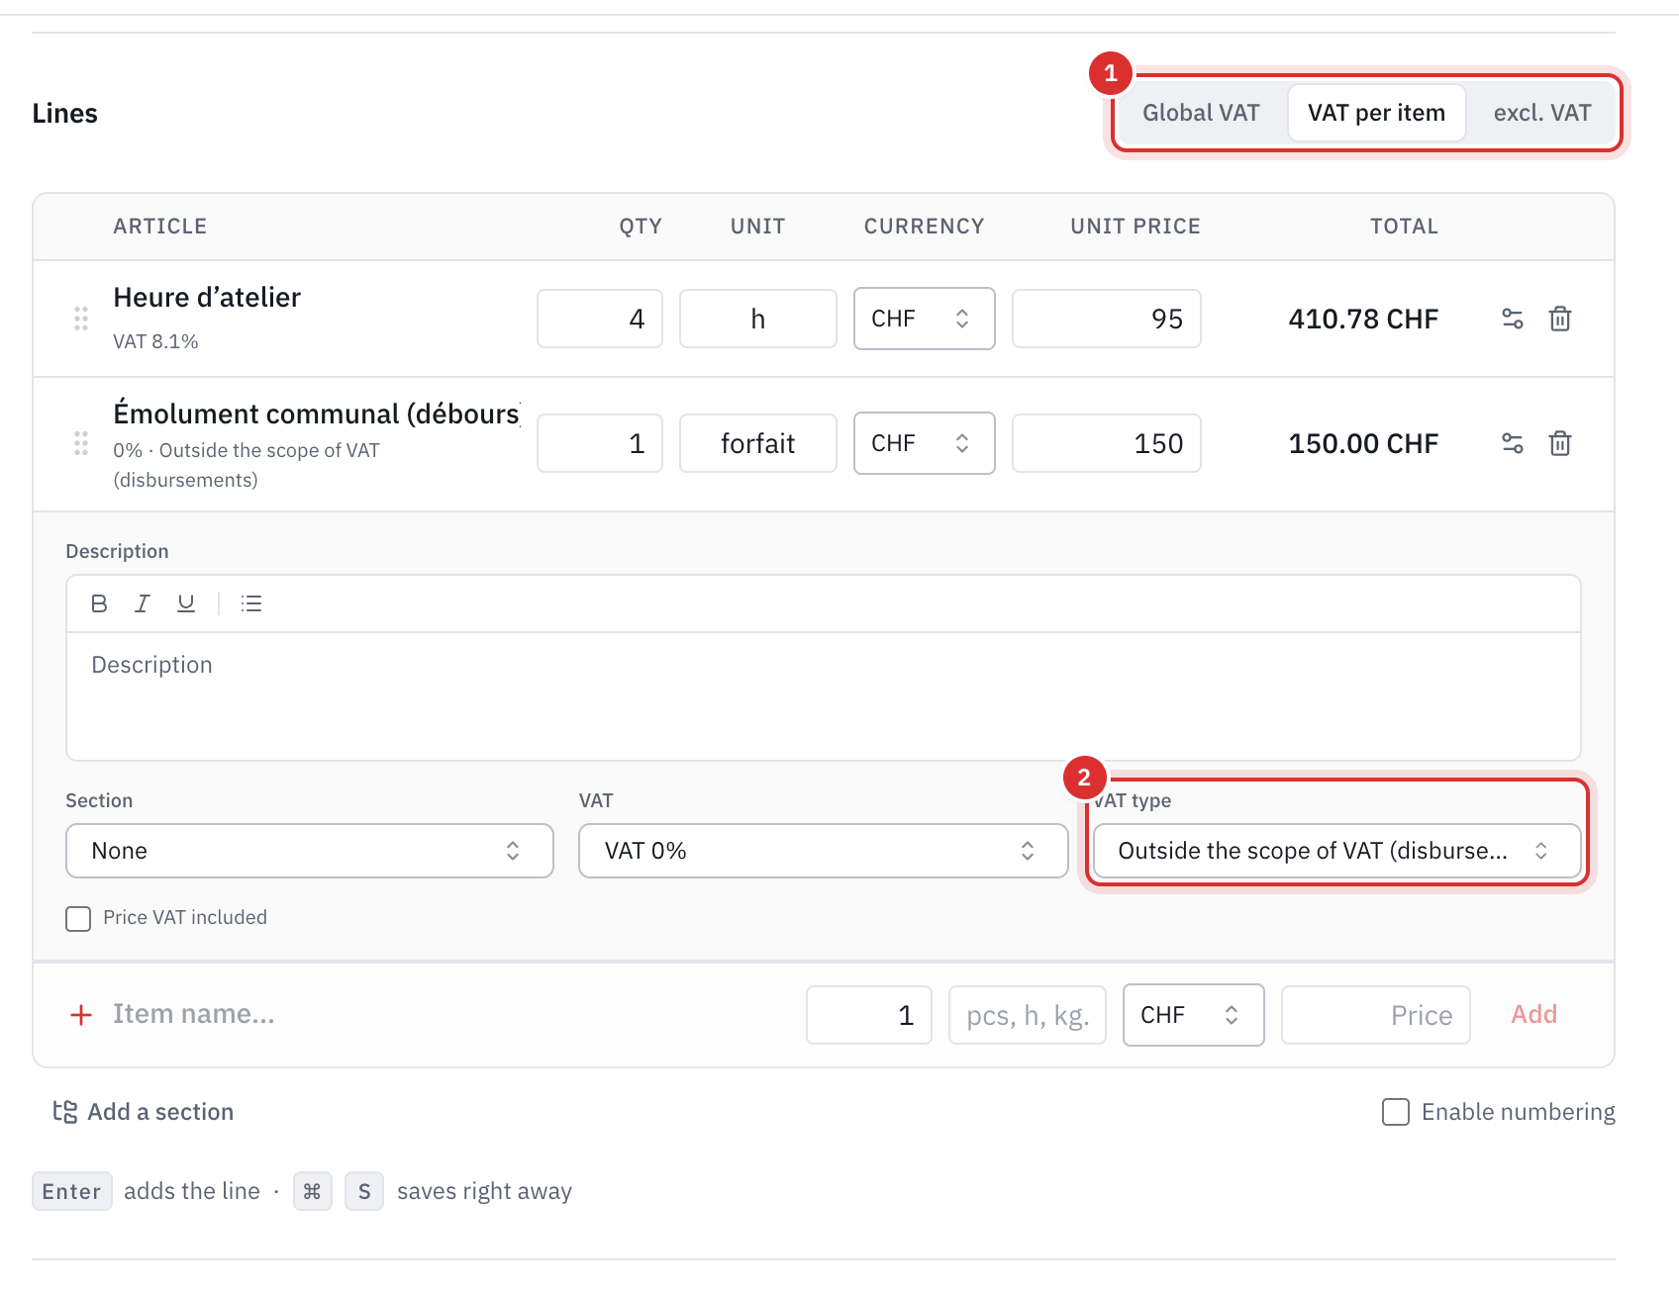Screen dimensions: 1679x1290
Task: Focus the pcs, h, kg. unit field
Action: (x=1028, y=1015)
